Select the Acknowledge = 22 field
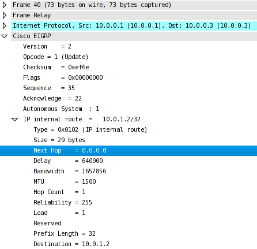 pyautogui.click(x=52, y=98)
